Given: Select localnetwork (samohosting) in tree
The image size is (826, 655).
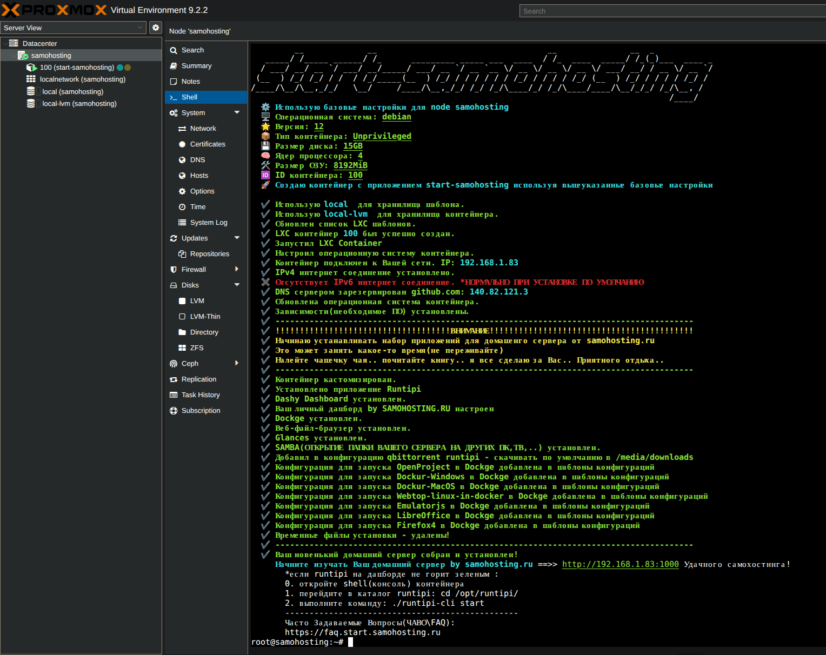Looking at the screenshot, I should point(81,79).
